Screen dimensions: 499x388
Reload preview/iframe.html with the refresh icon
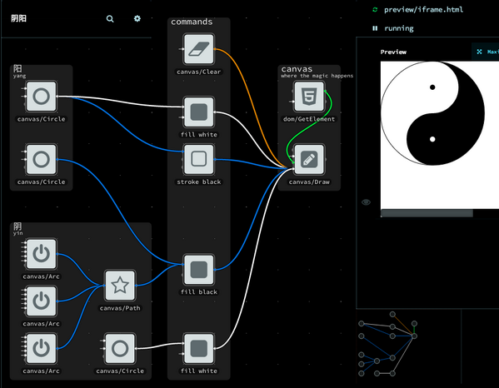pyautogui.click(x=375, y=10)
